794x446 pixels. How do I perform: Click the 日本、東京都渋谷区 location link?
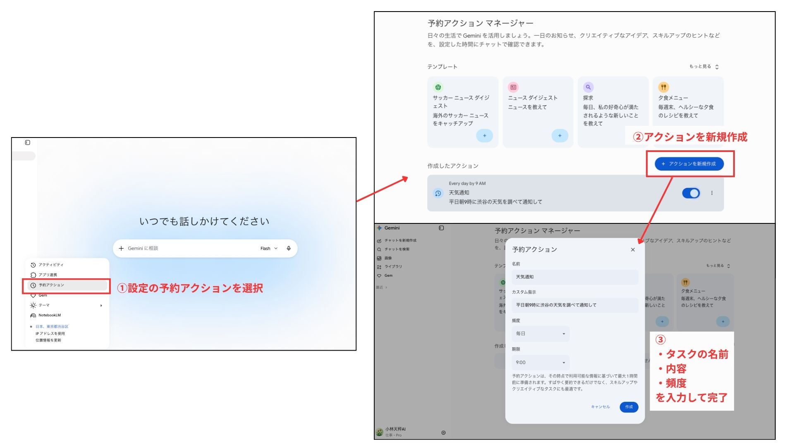[52, 326]
